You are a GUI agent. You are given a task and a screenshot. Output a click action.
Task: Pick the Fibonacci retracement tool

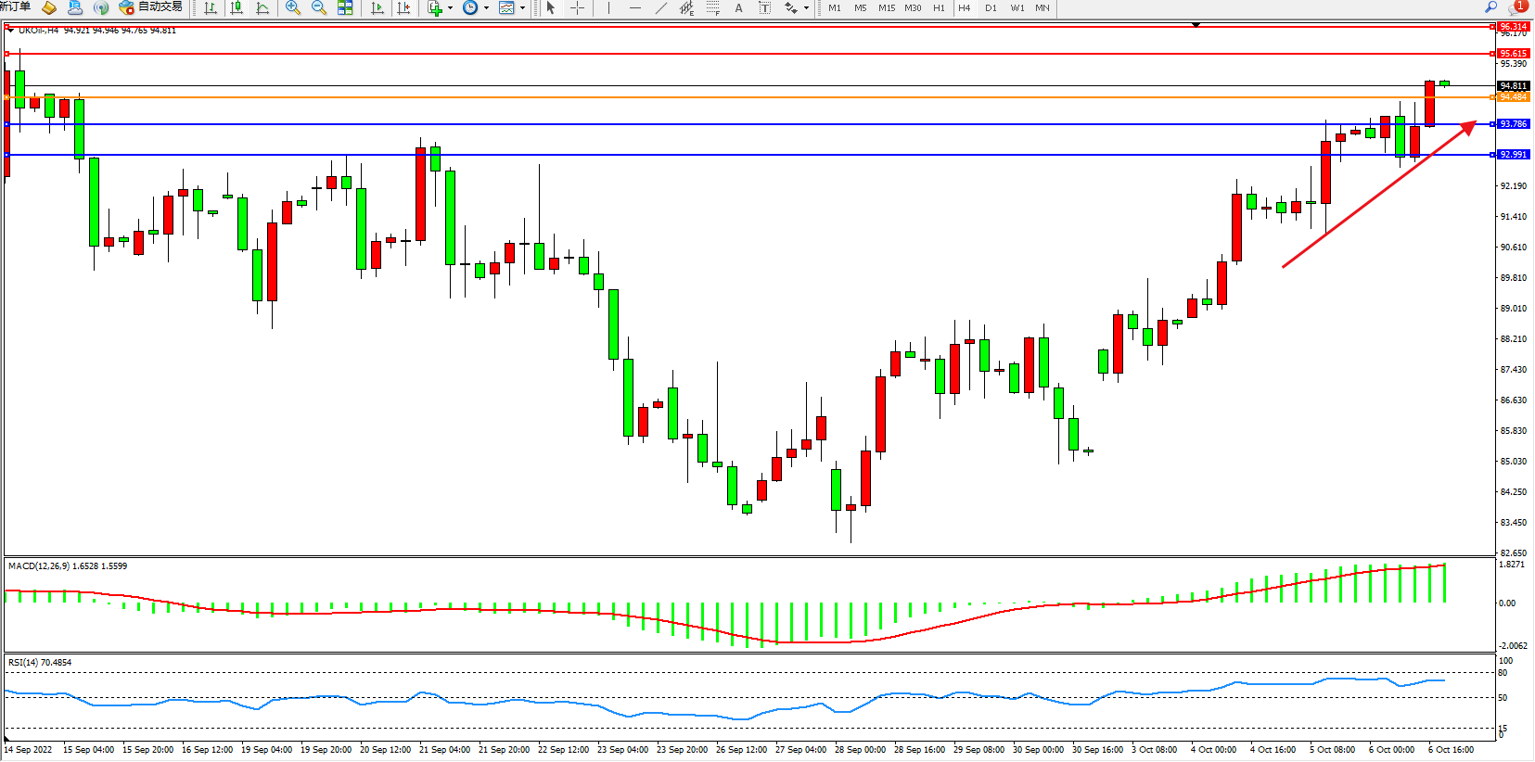[712, 7]
